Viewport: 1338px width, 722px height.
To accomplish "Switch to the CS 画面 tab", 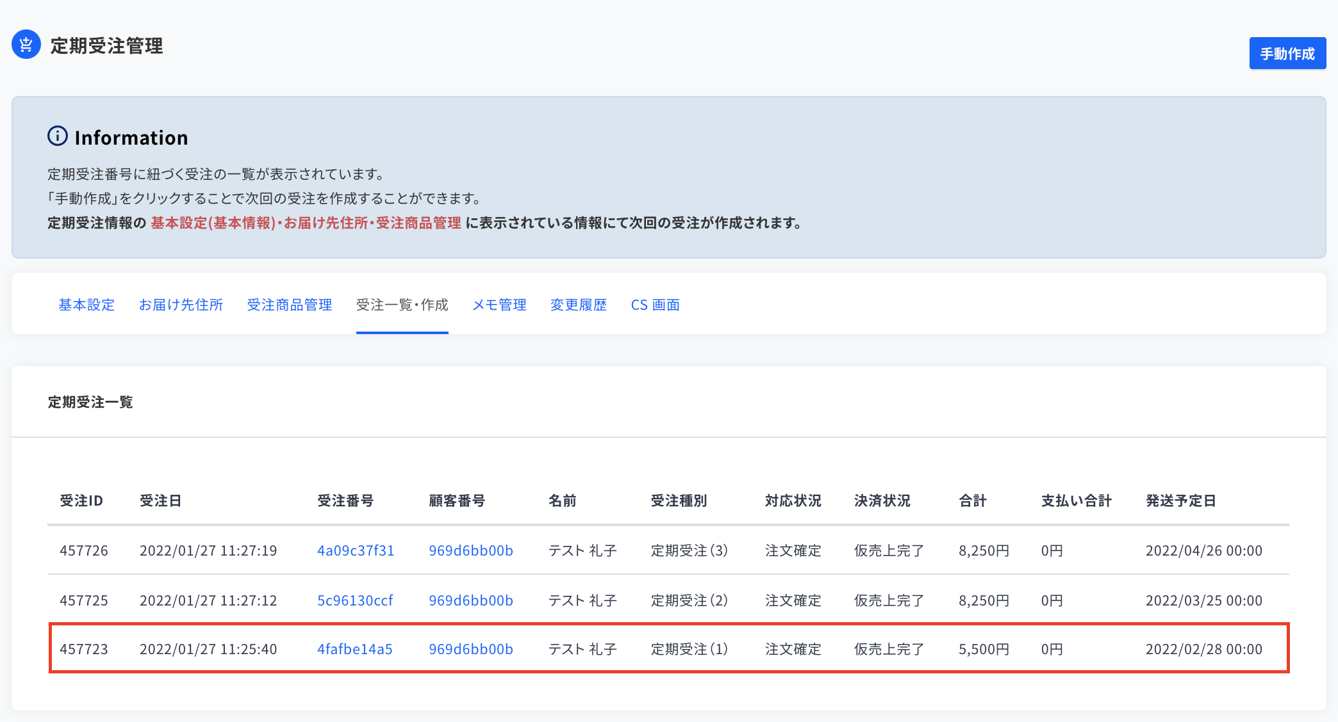I will tap(655, 305).
